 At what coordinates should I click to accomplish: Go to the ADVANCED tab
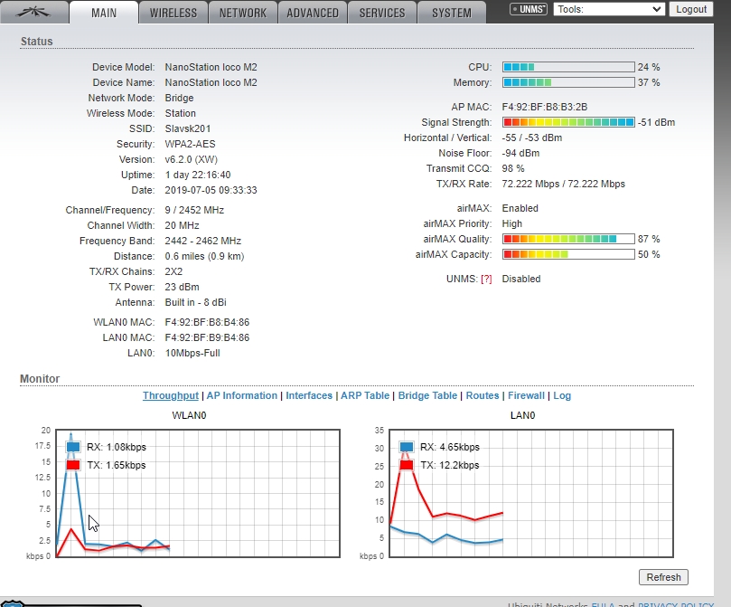coord(313,13)
